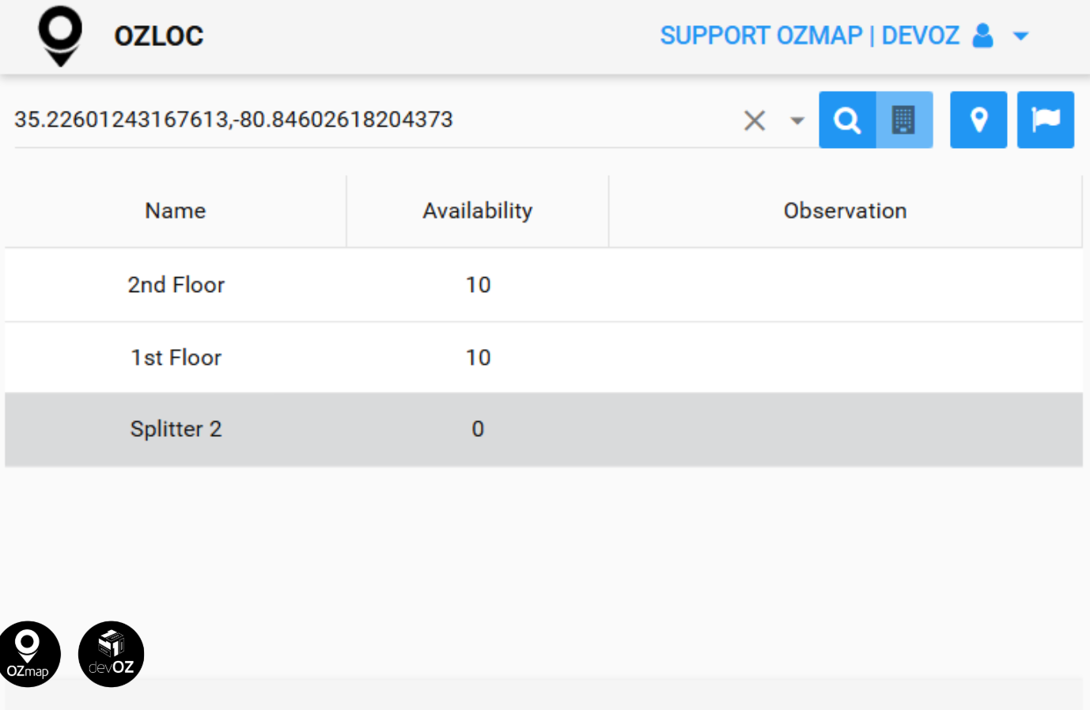Viewport: 1090px width, 710px height.
Task: Click the OZLOC pin logo
Action: click(60, 36)
